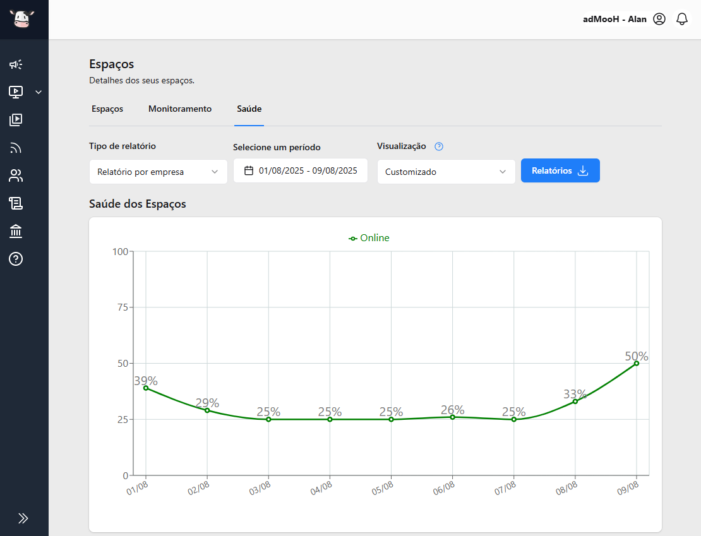This screenshot has height=536, width=701.
Task: Open the user profile avatar icon
Action: pyautogui.click(x=659, y=19)
